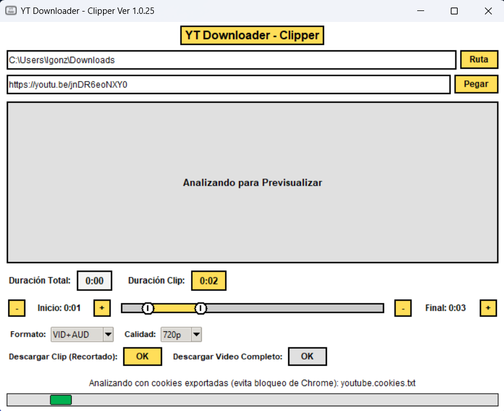
Task: Click the Duración Clip 0:02 value box
Action: [209, 280]
